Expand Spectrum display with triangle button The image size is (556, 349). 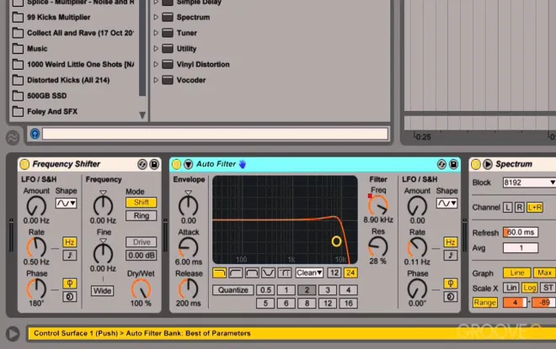click(488, 164)
